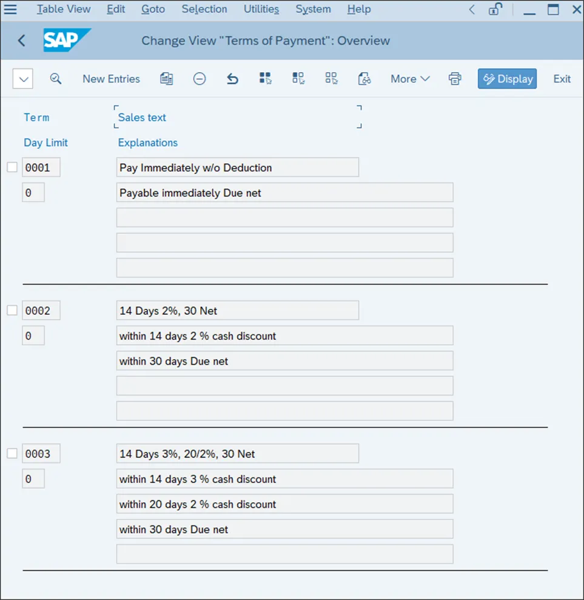This screenshot has height=600, width=584.
Task: Click 'within 30 days Due net' under term 0002
Action: [285, 361]
